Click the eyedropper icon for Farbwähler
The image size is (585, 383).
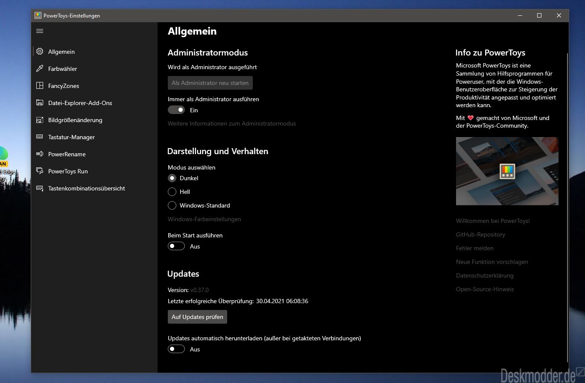[40, 69]
